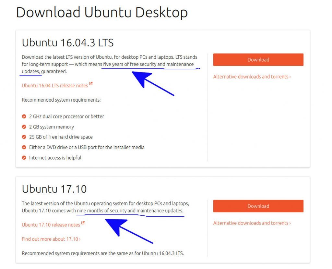Click the underlined nine months of security text
This screenshot has width=332, height=269.
pos(130,211)
